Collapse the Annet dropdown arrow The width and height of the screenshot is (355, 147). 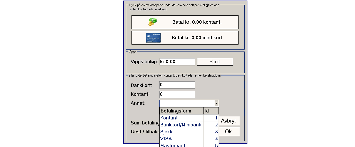tap(217, 103)
